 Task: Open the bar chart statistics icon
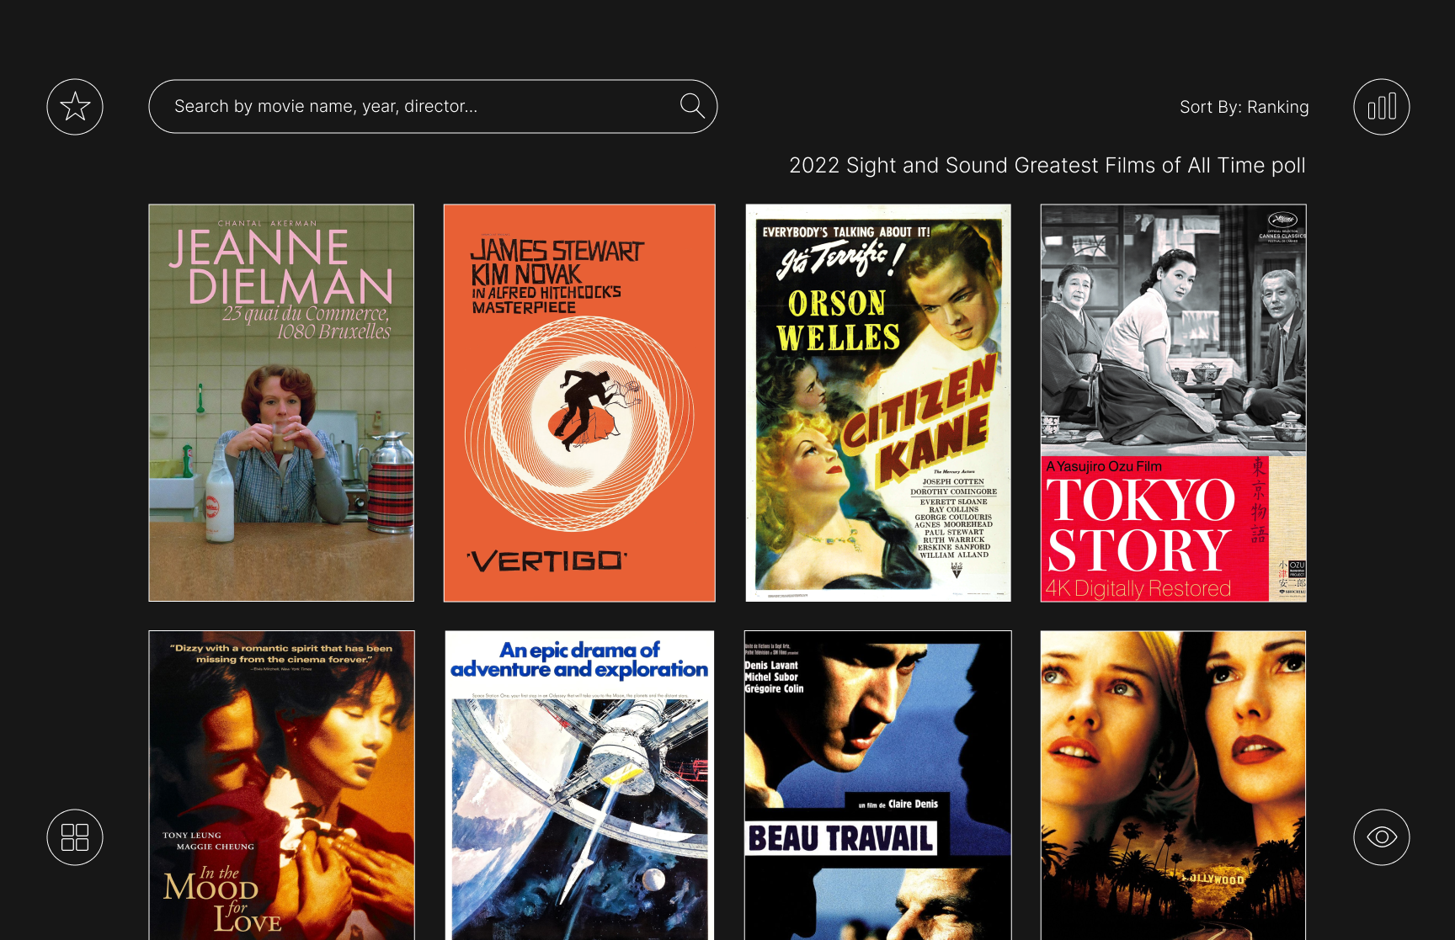[x=1382, y=107]
